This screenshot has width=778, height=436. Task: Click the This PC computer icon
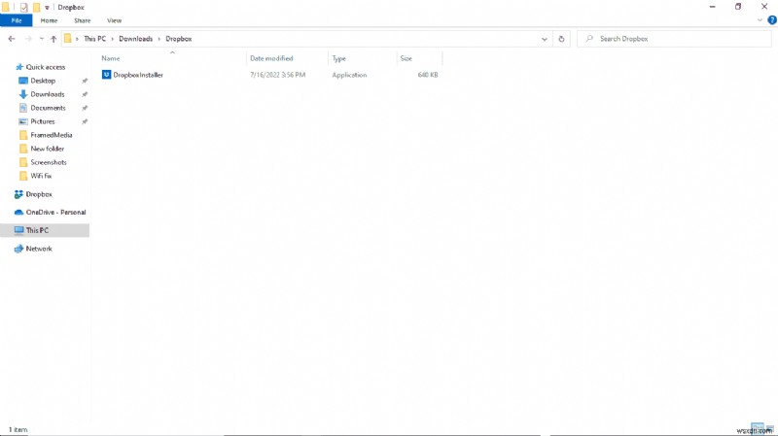click(x=18, y=230)
